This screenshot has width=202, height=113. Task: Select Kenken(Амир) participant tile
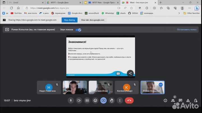(x=127, y=87)
